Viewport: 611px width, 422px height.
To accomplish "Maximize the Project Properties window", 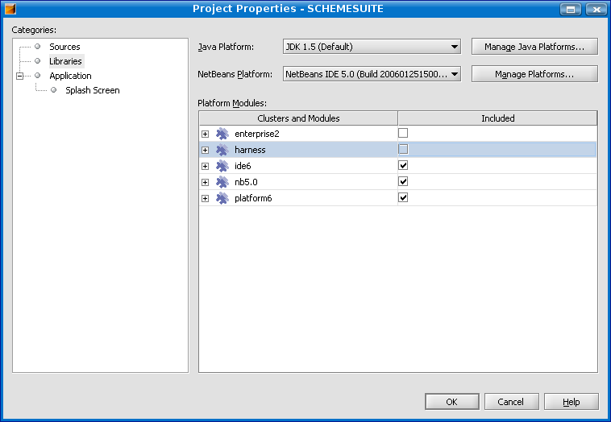I will [571, 9].
